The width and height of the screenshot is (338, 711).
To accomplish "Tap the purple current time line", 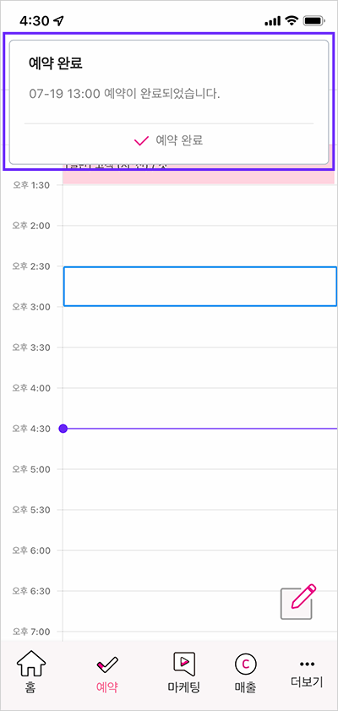I will [x=202, y=429].
